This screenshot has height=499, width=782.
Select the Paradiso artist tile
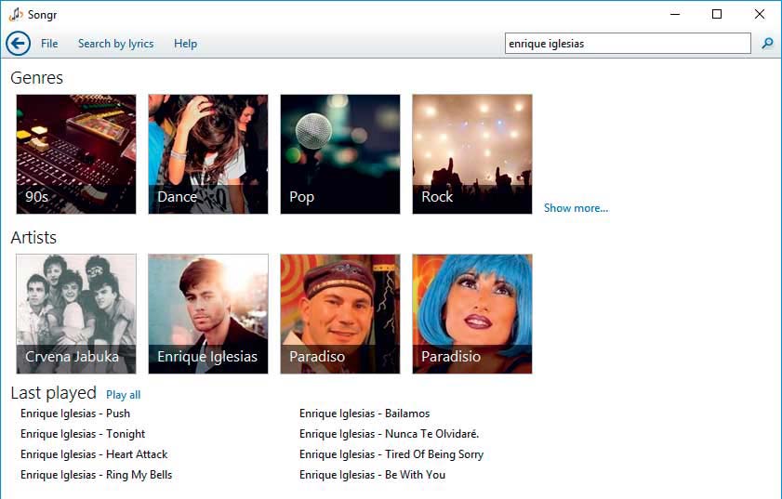[340, 313]
